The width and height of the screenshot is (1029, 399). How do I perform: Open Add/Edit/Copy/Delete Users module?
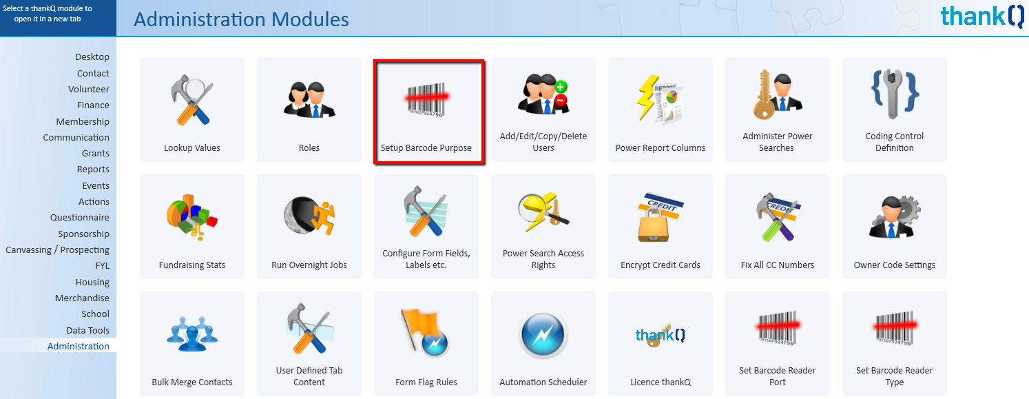coord(543,110)
